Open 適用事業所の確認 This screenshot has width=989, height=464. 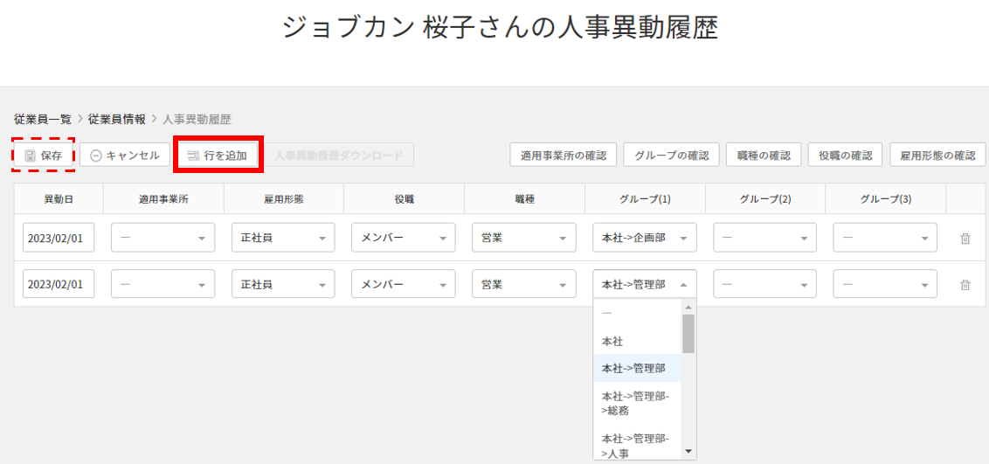click(564, 155)
